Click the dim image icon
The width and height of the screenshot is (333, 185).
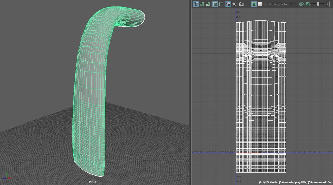pos(308,4)
